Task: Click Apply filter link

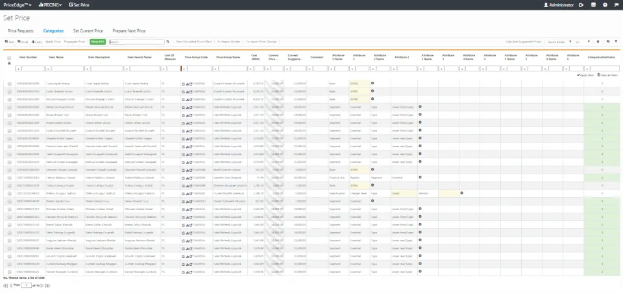Action: coord(585,75)
